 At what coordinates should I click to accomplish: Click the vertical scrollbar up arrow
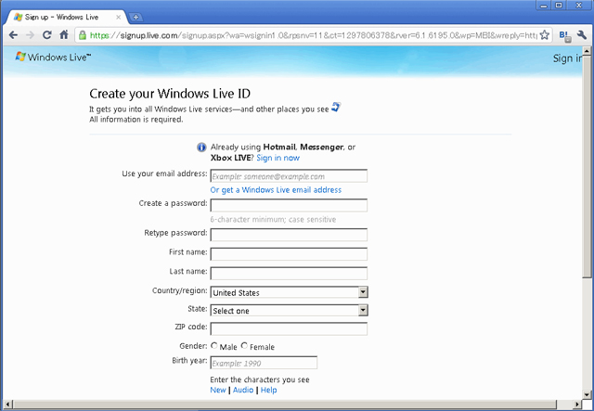click(x=587, y=51)
